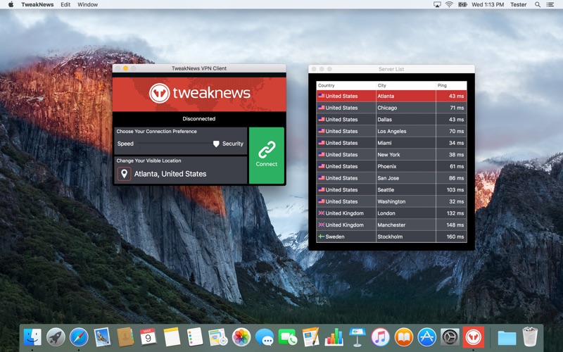Select the Atlanta server row
The image size is (563, 352).
tap(391, 96)
